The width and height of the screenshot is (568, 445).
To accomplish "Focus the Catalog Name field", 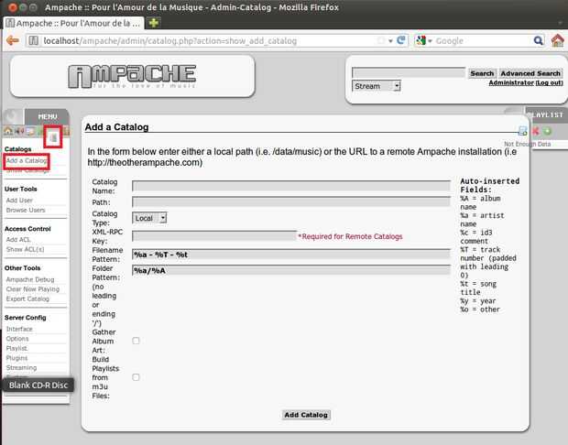I will pos(291,186).
